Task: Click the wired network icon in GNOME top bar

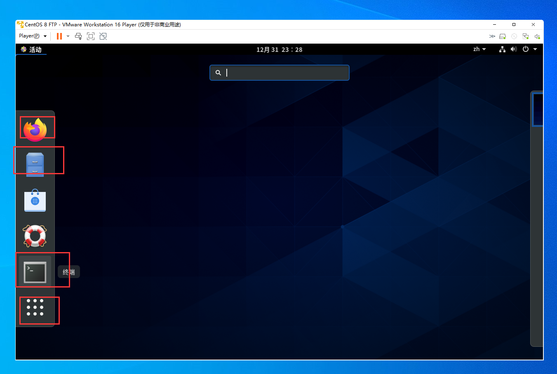Action: (502, 49)
